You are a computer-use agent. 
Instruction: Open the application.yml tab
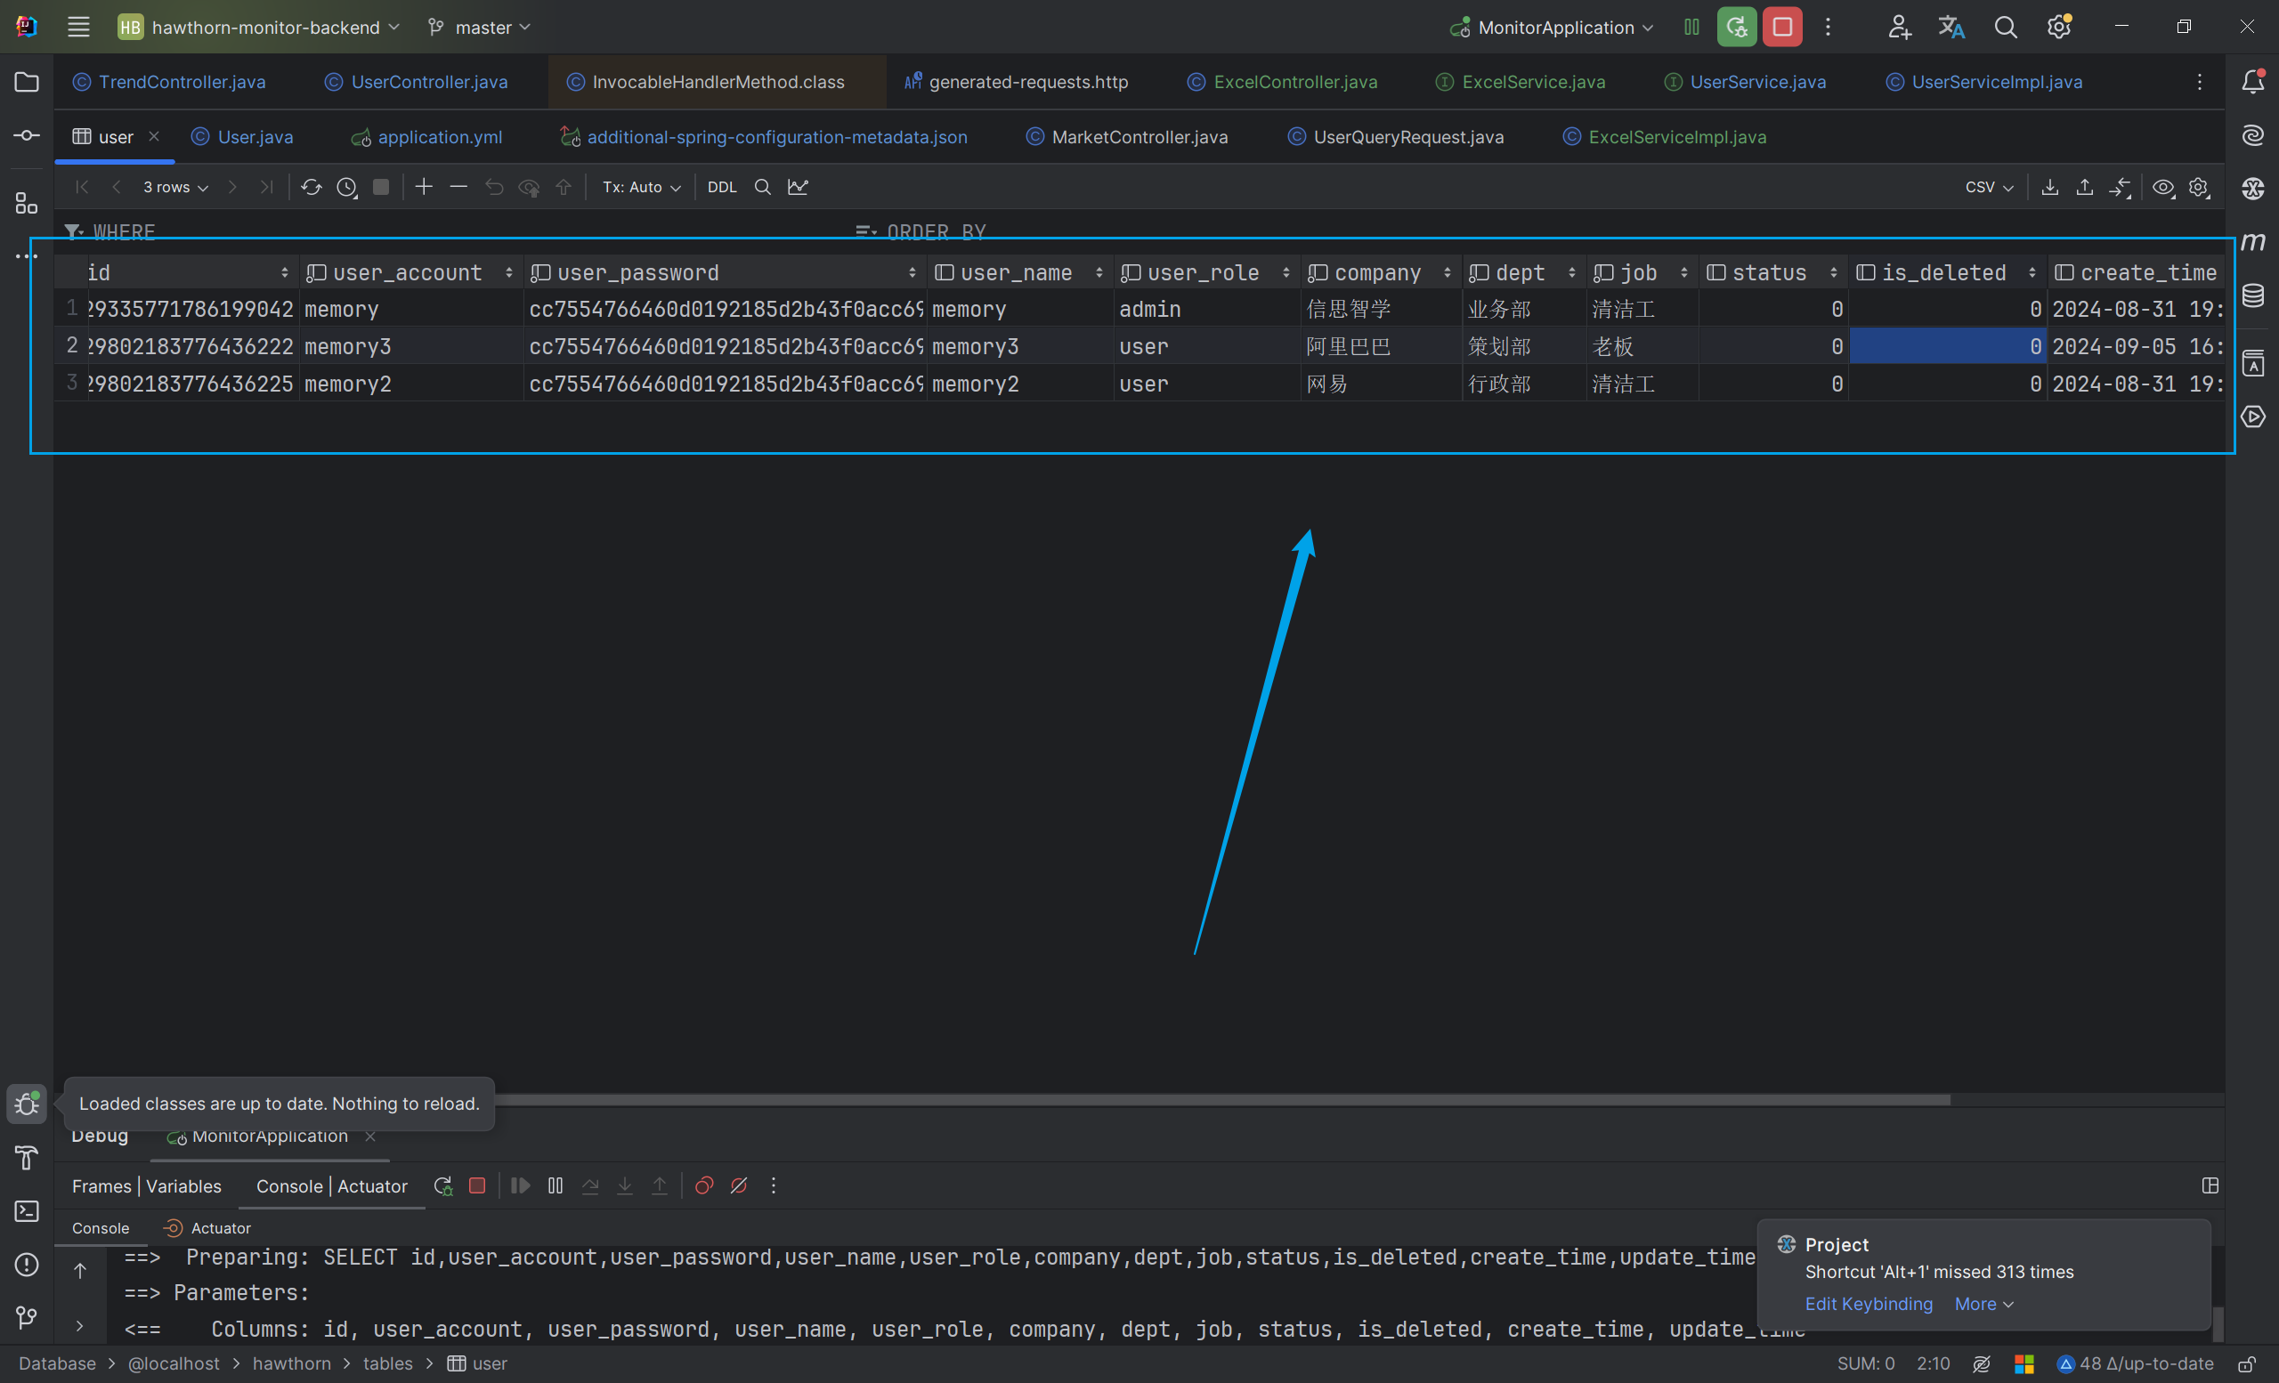(x=426, y=137)
